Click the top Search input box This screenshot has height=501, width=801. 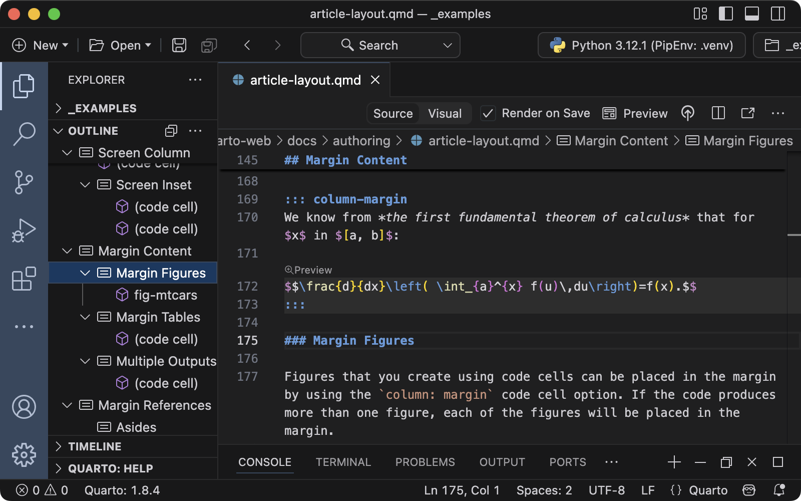point(380,46)
